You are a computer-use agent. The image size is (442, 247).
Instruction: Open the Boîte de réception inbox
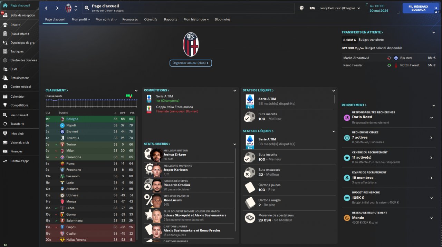pyautogui.click(x=22, y=15)
